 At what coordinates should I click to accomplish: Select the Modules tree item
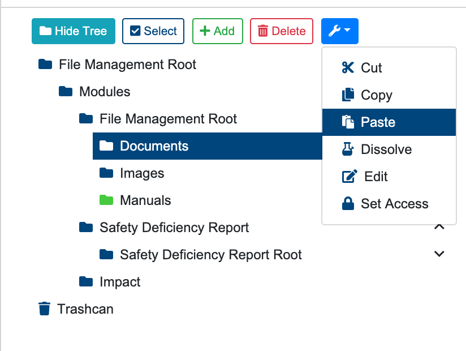[x=105, y=92]
